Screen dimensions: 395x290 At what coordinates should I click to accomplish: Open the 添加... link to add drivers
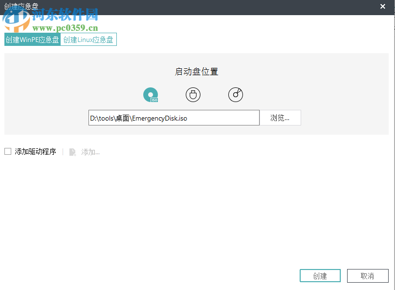point(92,152)
